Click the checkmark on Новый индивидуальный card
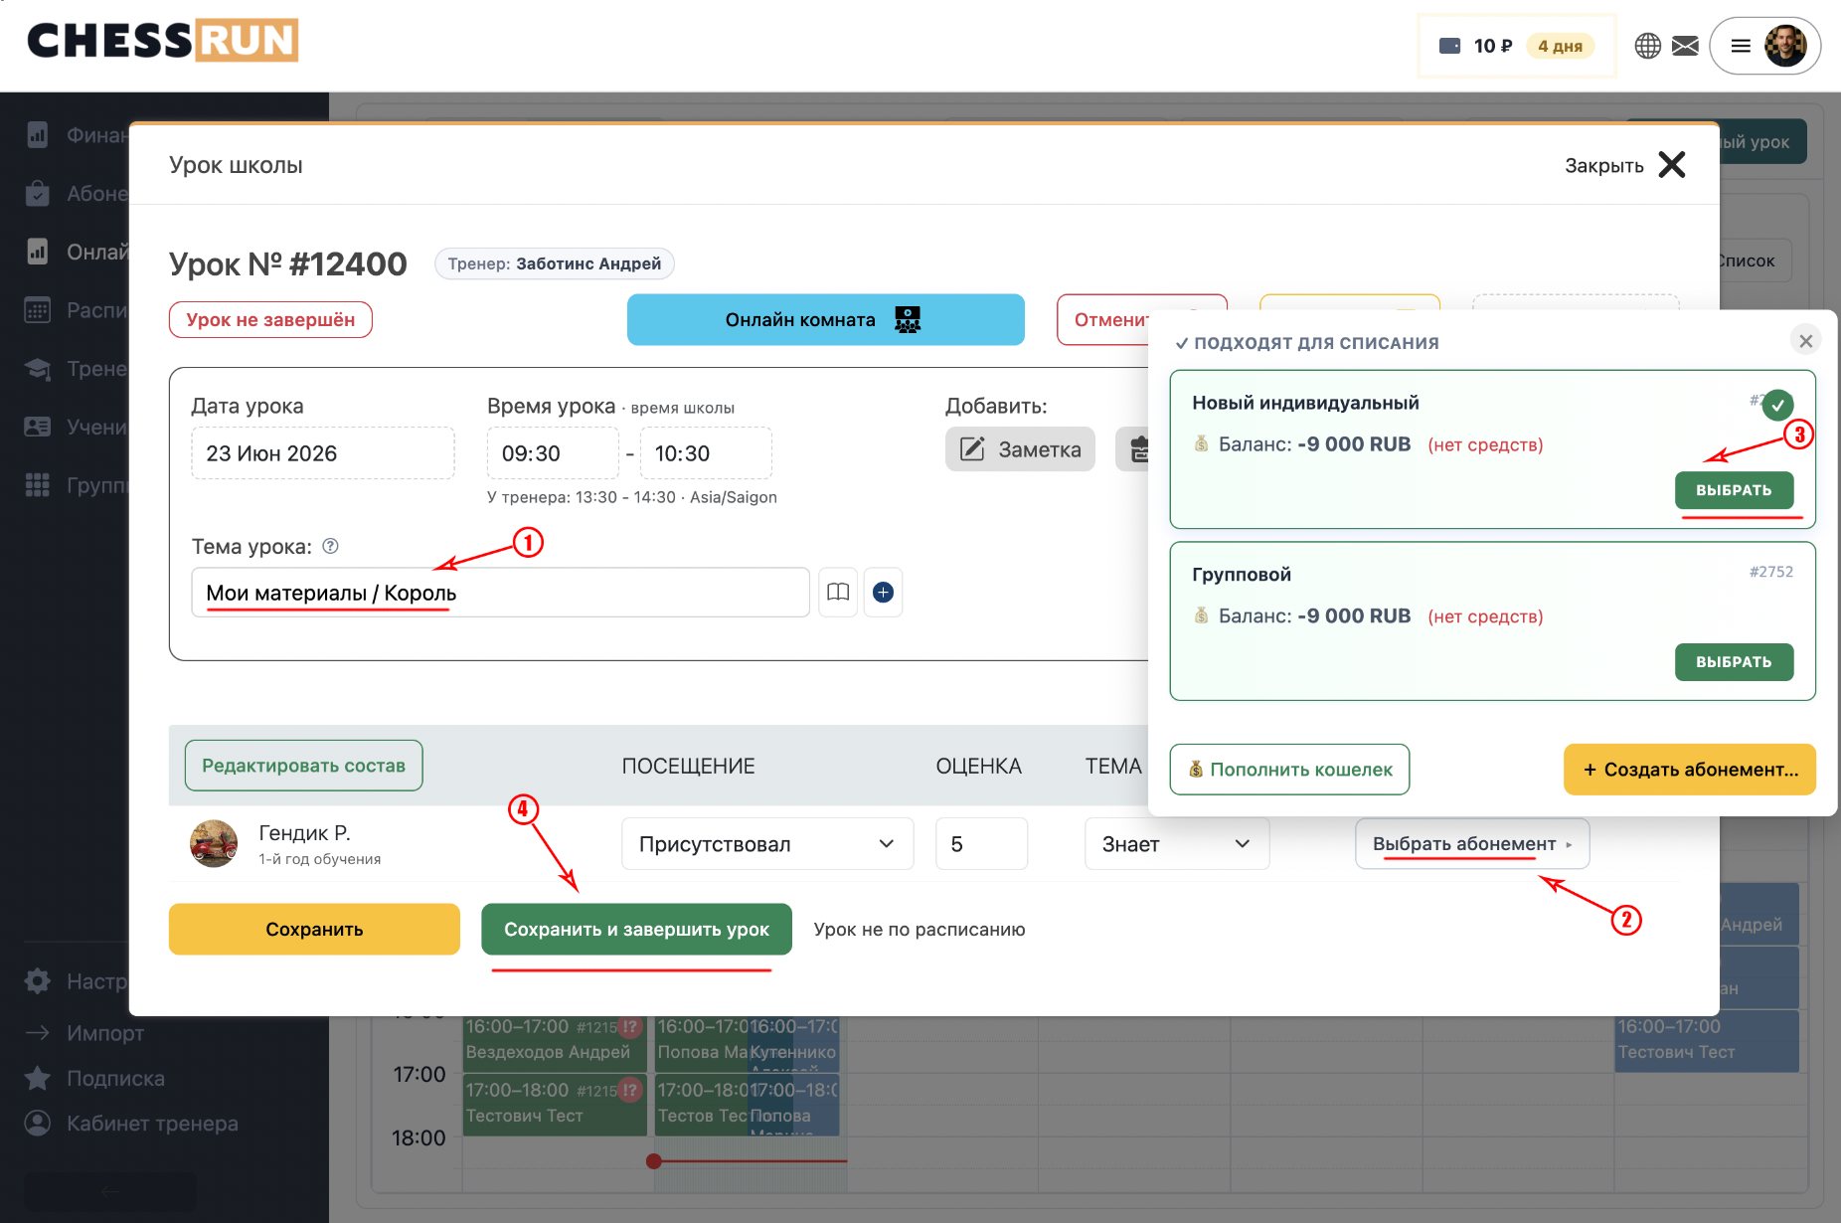1841x1223 pixels. click(1777, 405)
